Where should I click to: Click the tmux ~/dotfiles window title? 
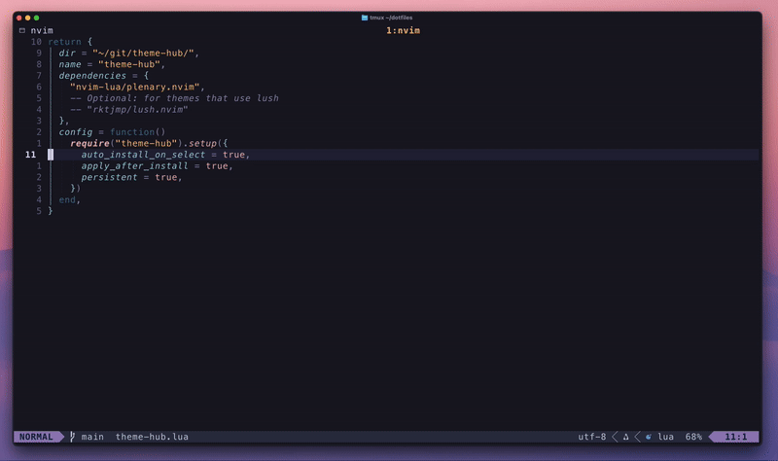(x=391, y=18)
